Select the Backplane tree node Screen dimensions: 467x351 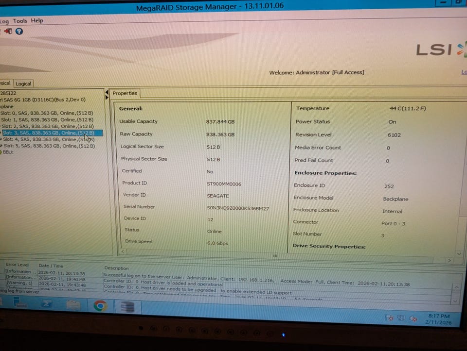[x=6, y=106]
